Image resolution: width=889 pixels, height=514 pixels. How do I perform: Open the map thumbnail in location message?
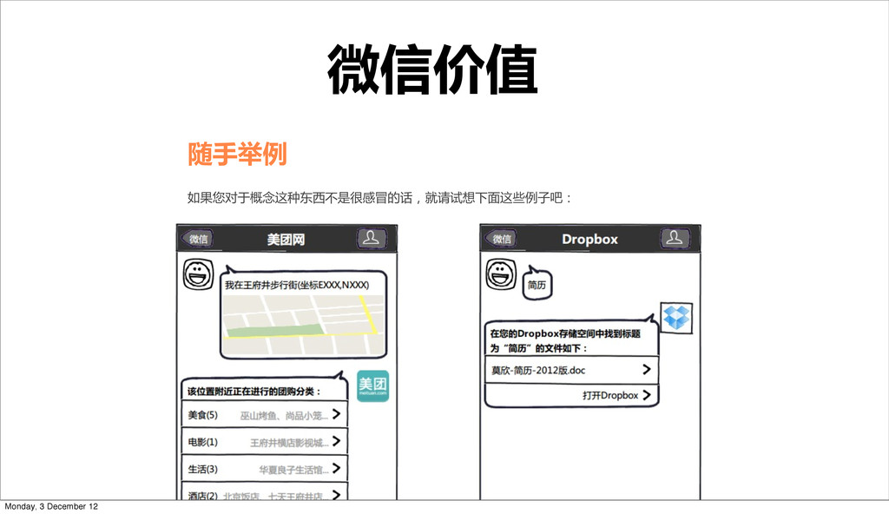[x=303, y=325]
